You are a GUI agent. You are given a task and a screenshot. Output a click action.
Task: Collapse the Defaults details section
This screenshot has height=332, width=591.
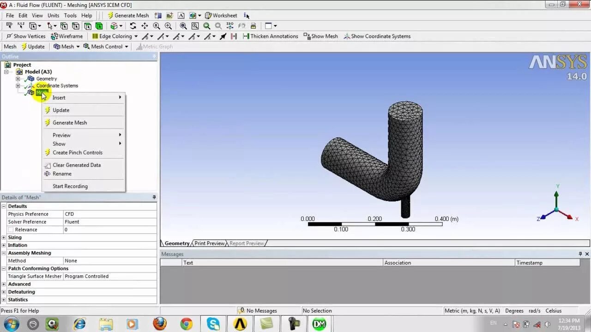point(4,206)
